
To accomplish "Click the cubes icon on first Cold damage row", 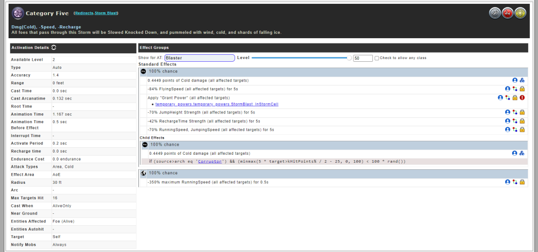I will pos(522,80).
